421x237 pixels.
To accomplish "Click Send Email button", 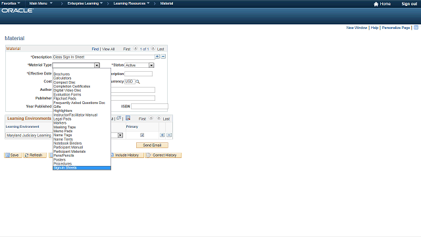I will 152,145.
